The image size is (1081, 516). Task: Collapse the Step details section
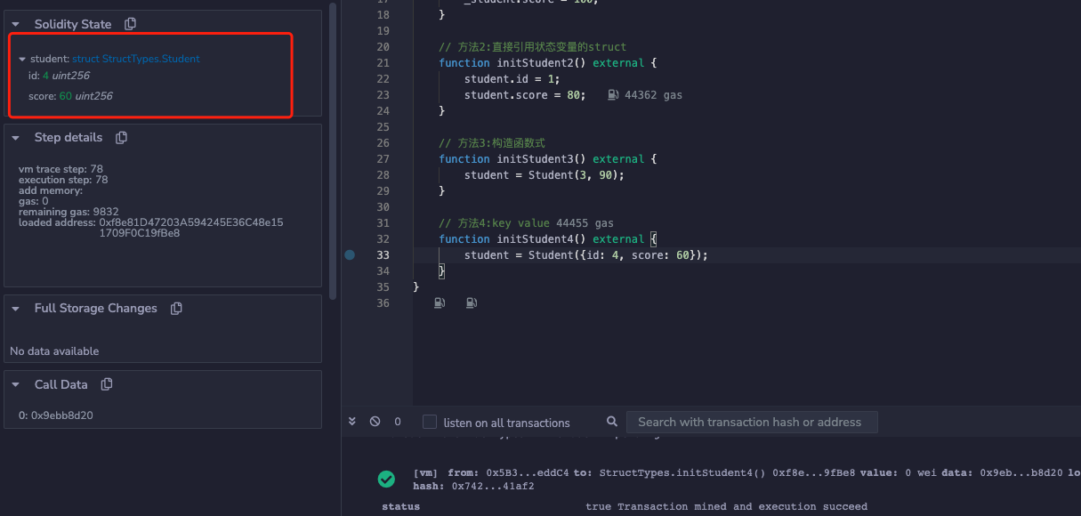coord(16,139)
